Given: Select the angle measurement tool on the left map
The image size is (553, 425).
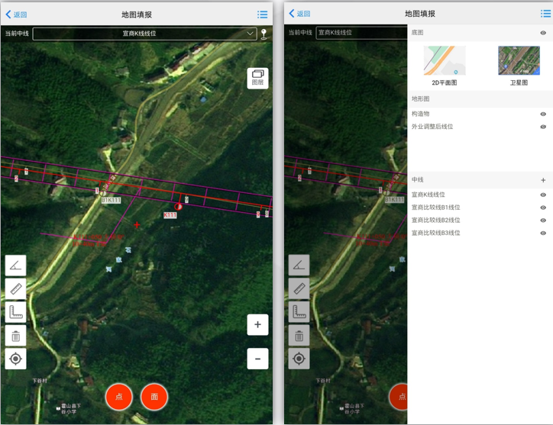Looking at the screenshot, I should [x=15, y=266].
